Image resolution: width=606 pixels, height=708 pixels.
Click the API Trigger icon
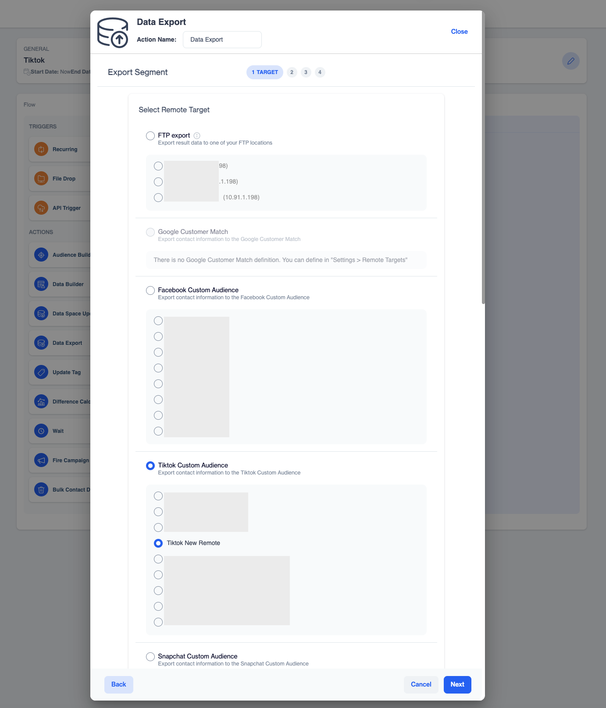[41, 208]
